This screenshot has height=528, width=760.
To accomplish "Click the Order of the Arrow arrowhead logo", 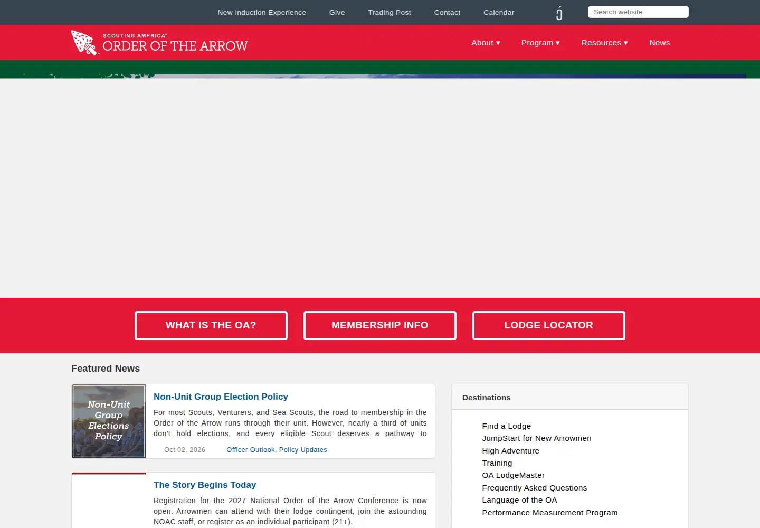I will point(84,42).
